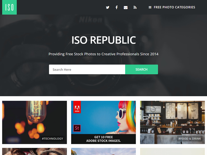This screenshot has height=155, width=207.
Task: Open the RSS feed icon
Action: point(135,7)
